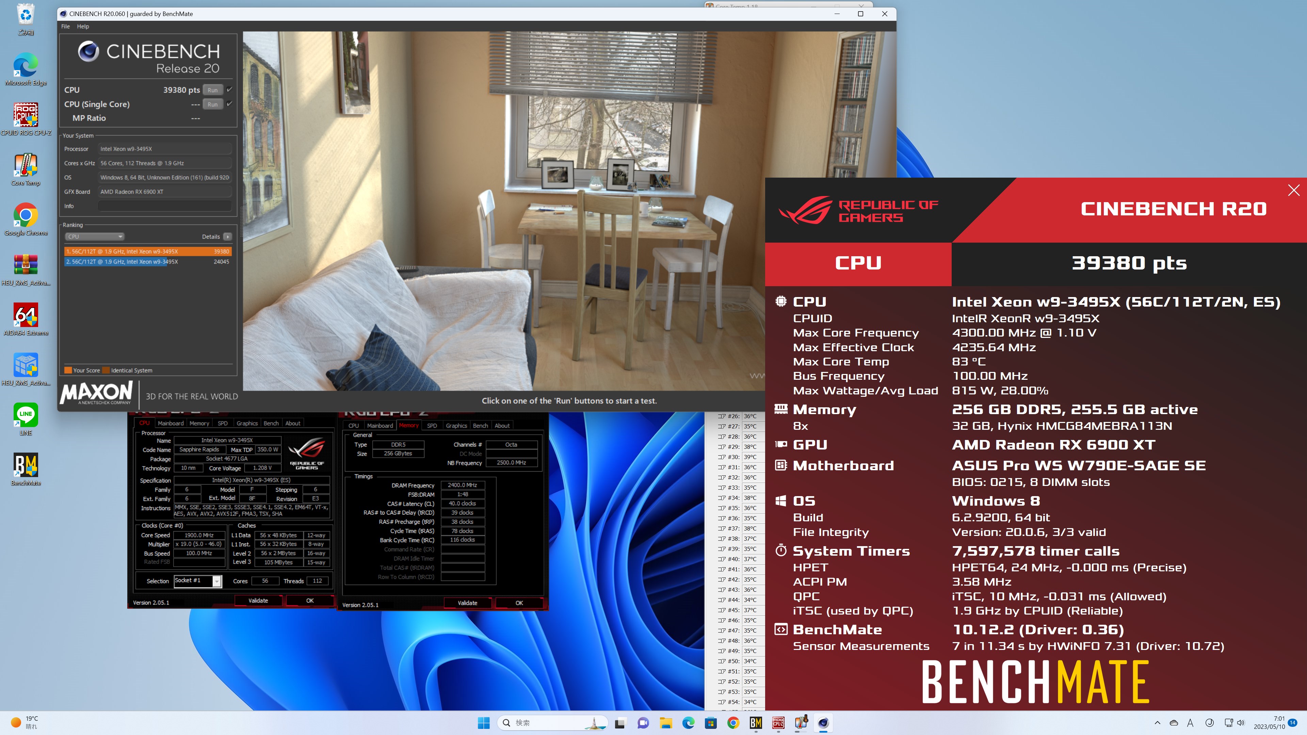This screenshot has height=735, width=1307.
Task: Open Graphics tab in left CPU-Z
Action: (x=247, y=423)
